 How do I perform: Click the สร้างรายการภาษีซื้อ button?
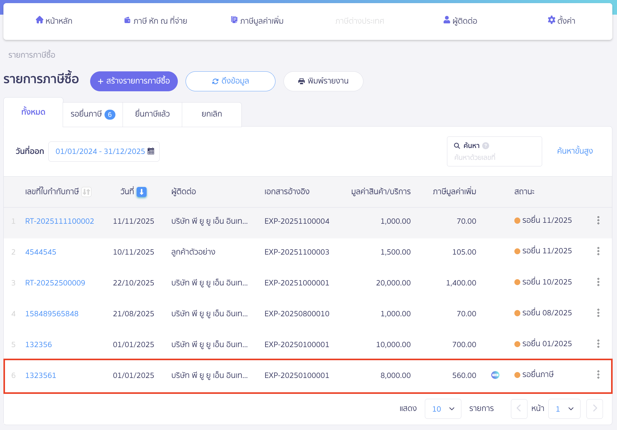click(x=134, y=81)
